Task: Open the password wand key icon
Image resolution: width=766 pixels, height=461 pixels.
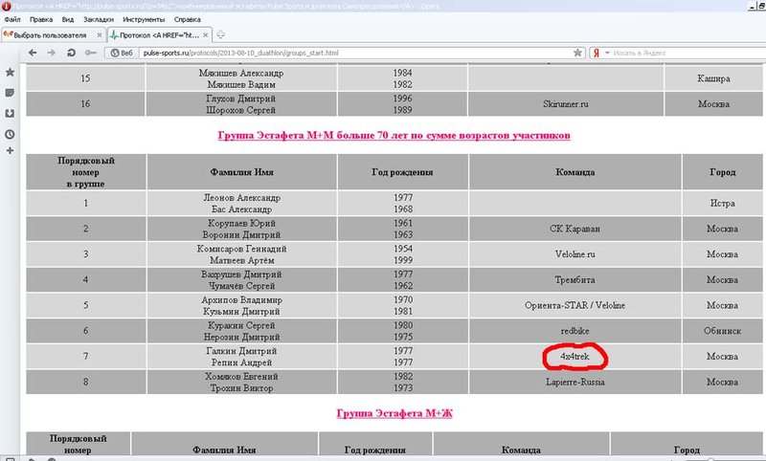Action: coord(91,52)
